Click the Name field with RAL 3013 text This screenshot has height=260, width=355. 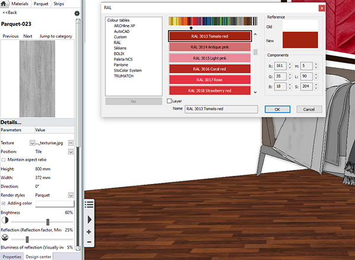coord(221,109)
